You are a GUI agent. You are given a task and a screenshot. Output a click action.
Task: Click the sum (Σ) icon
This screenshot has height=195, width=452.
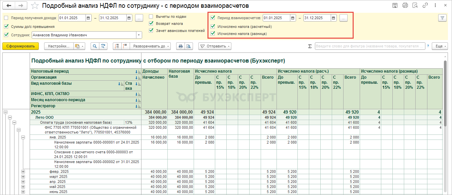tap(310, 46)
